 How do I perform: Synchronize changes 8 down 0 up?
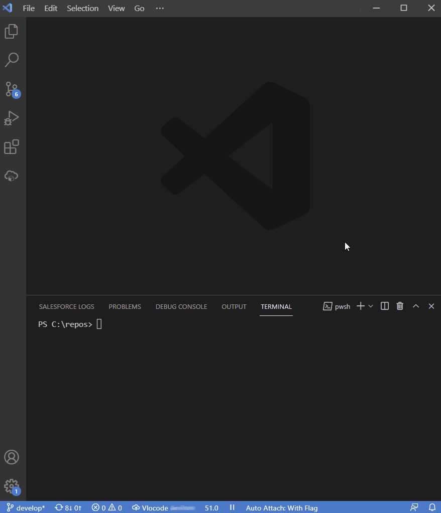pos(68,508)
